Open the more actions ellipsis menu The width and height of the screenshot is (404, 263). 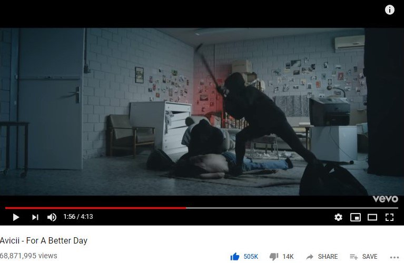394,257
